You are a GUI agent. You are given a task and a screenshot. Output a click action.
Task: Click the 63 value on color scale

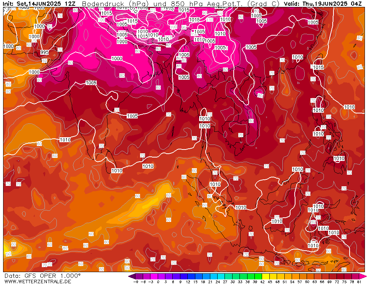314,282
